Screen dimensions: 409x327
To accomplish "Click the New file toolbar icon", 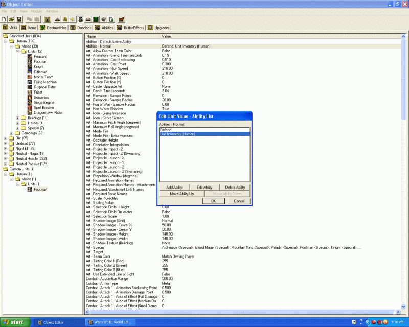I will pos(4,19).
